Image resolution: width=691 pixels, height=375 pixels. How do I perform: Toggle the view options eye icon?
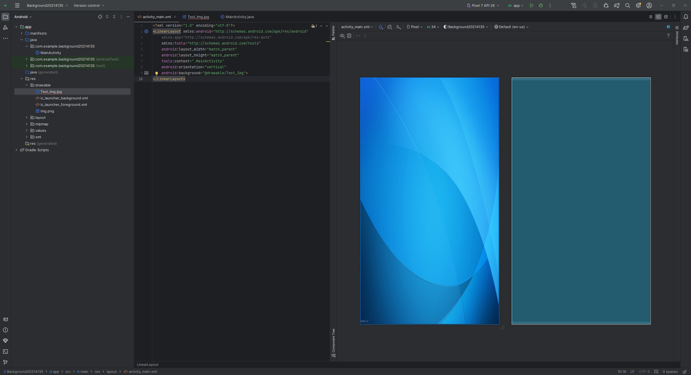pyautogui.click(x=342, y=36)
